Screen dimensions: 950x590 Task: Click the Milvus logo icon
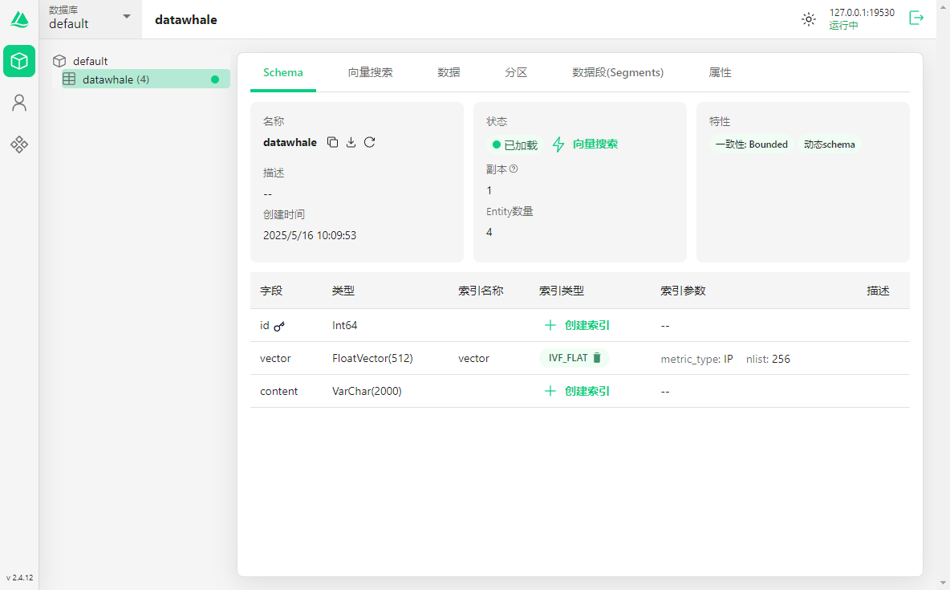click(x=19, y=19)
